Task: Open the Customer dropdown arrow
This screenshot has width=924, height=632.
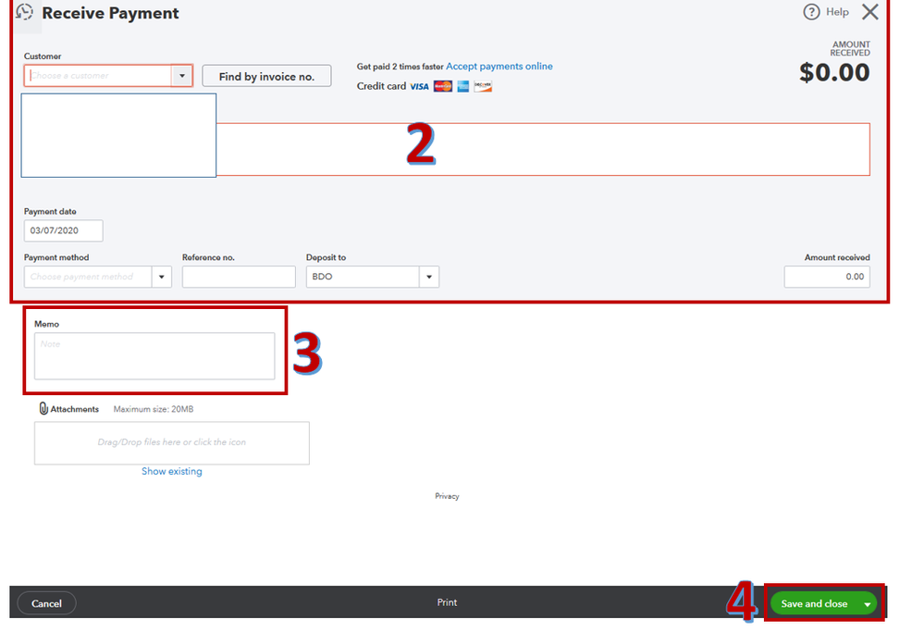Action: (182, 76)
